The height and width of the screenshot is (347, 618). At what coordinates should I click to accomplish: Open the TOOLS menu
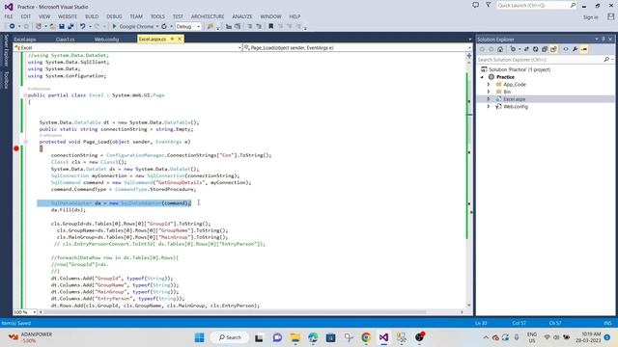(157, 16)
